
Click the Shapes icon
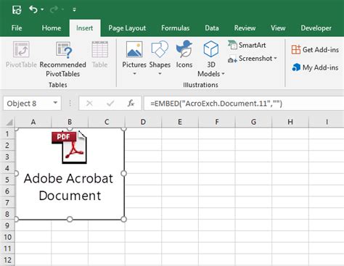[x=160, y=49]
